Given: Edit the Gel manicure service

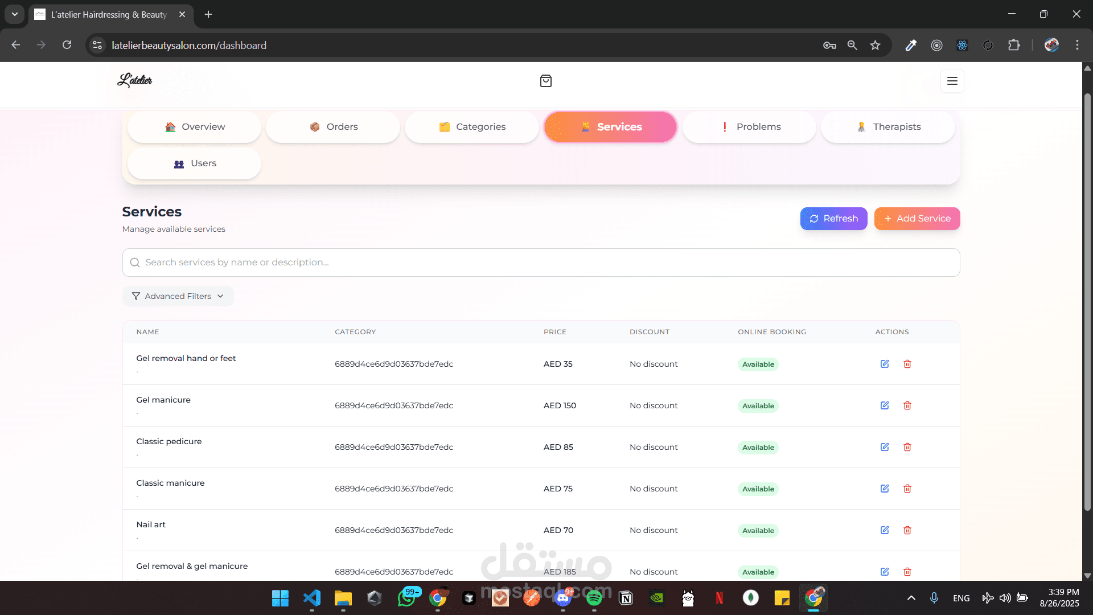Looking at the screenshot, I should click(885, 405).
